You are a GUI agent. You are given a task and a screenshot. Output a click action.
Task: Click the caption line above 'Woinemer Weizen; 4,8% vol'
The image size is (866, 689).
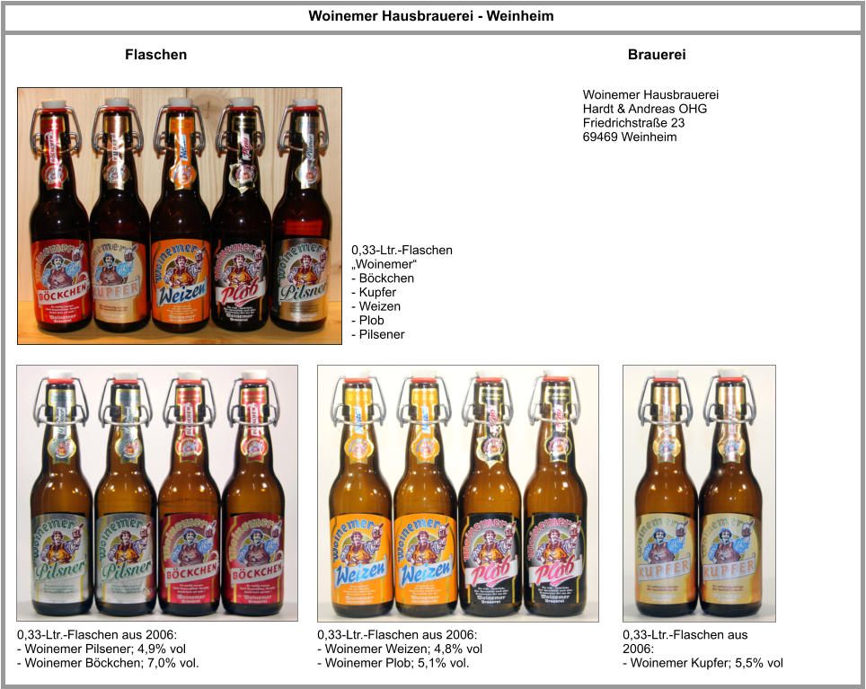pos(397,635)
